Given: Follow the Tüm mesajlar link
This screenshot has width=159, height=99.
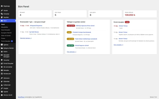Looking at the screenshot, I should (118, 45).
